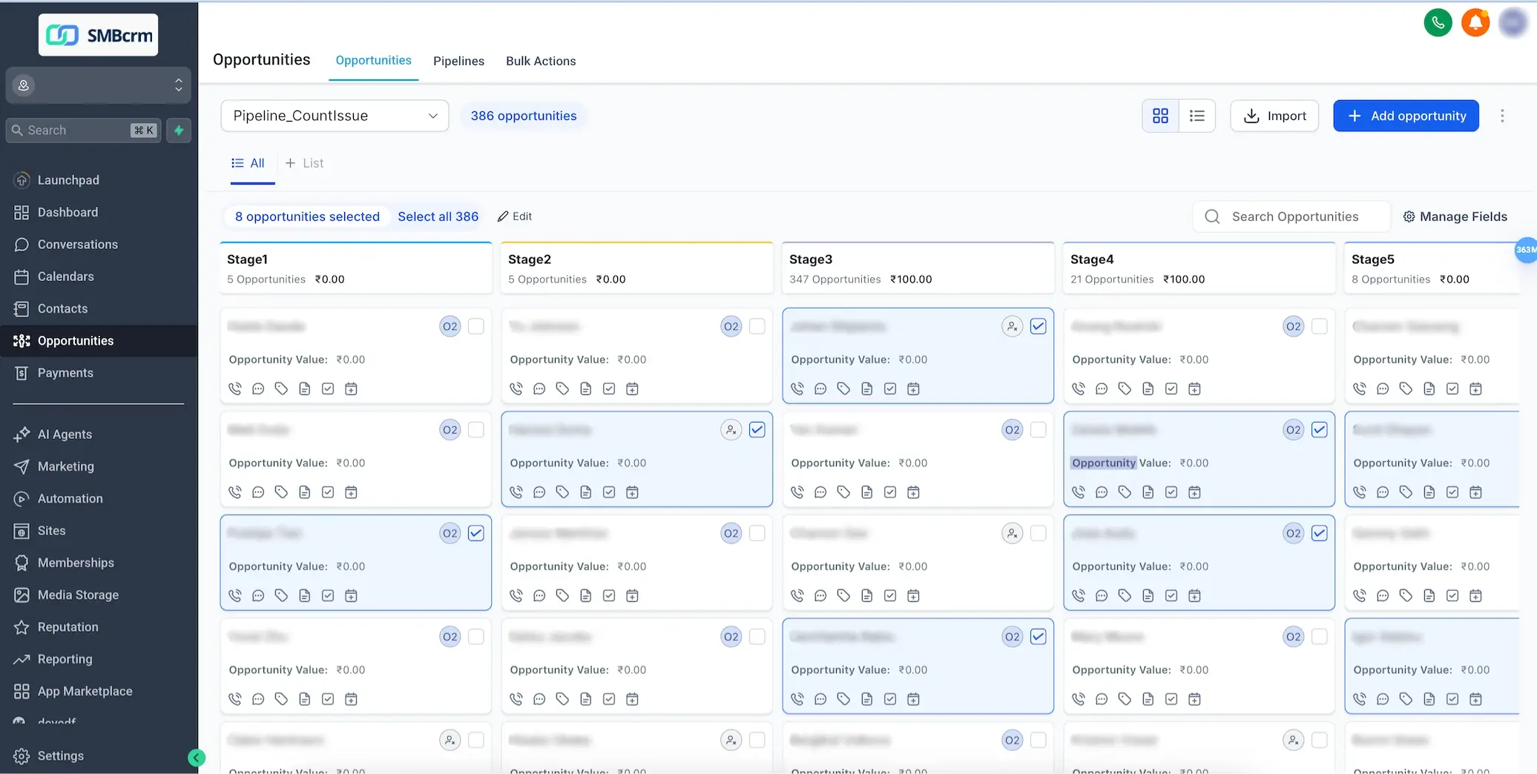This screenshot has width=1537, height=774.
Task: Click the task checkmark icon on Stage4's top card
Action: click(1171, 388)
